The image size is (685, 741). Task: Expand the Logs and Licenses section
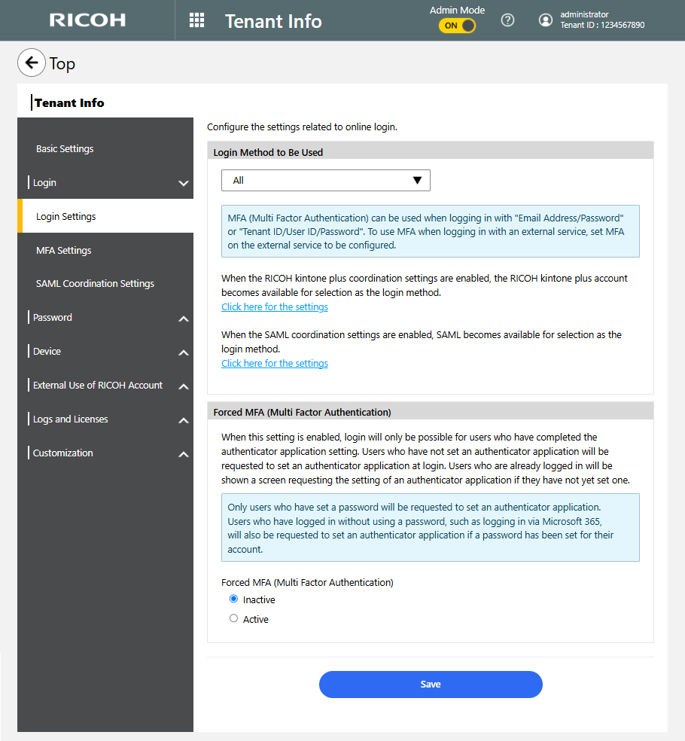pyautogui.click(x=183, y=420)
